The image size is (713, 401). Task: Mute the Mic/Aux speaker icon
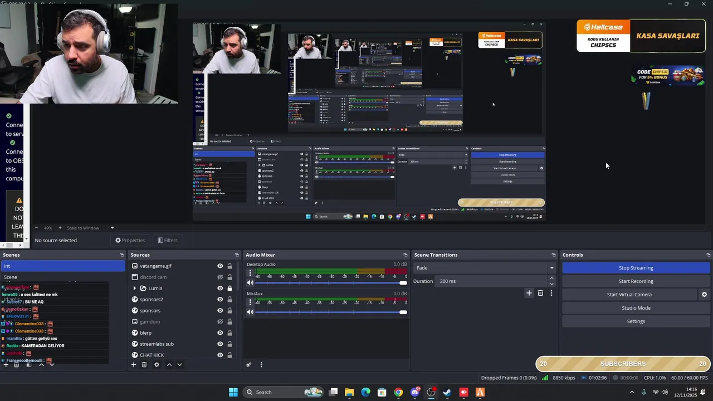click(250, 312)
